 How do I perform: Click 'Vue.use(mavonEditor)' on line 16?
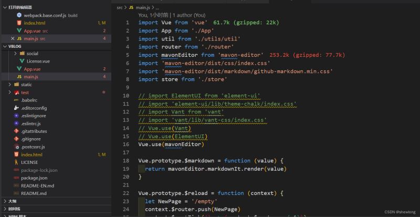tap(172, 144)
